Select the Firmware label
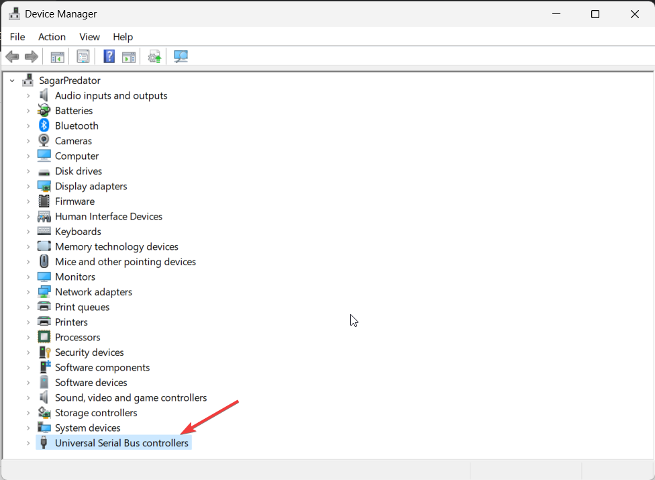Viewport: 655px width, 480px height. point(74,201)
